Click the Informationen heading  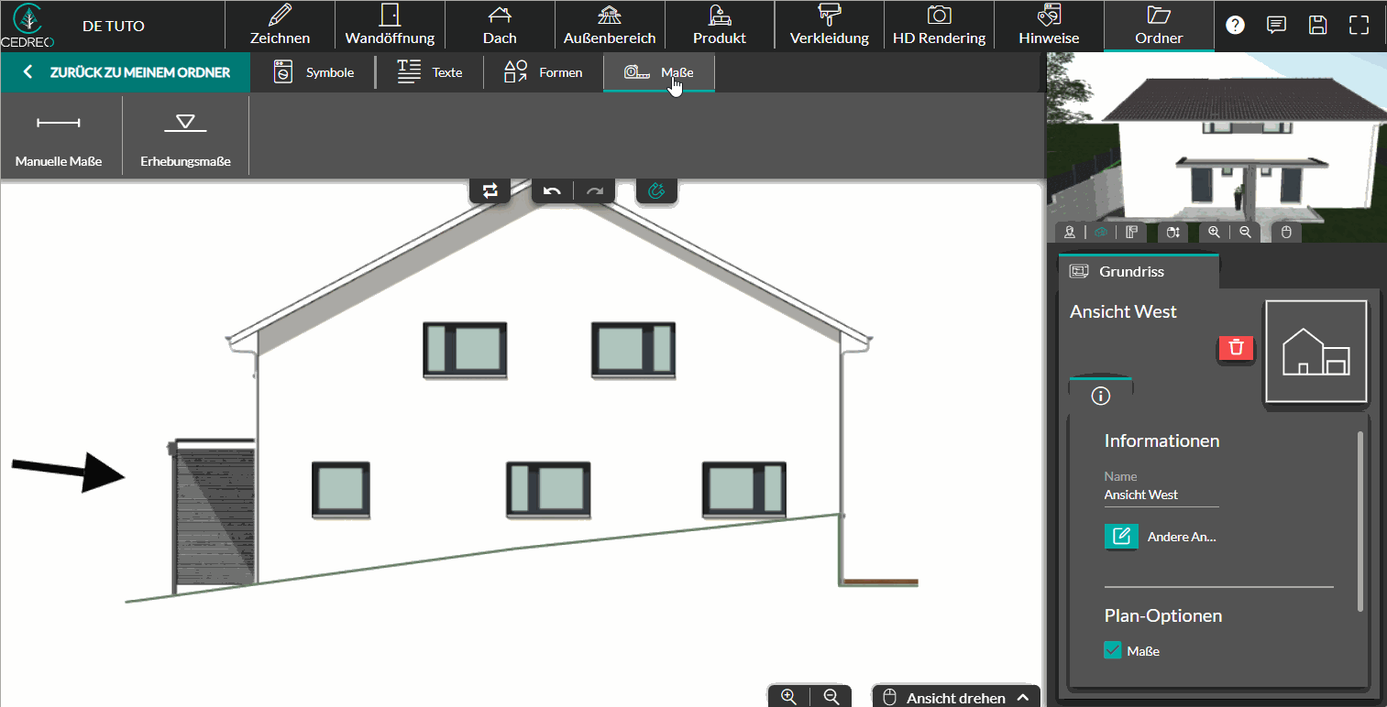click(1161, 441)
